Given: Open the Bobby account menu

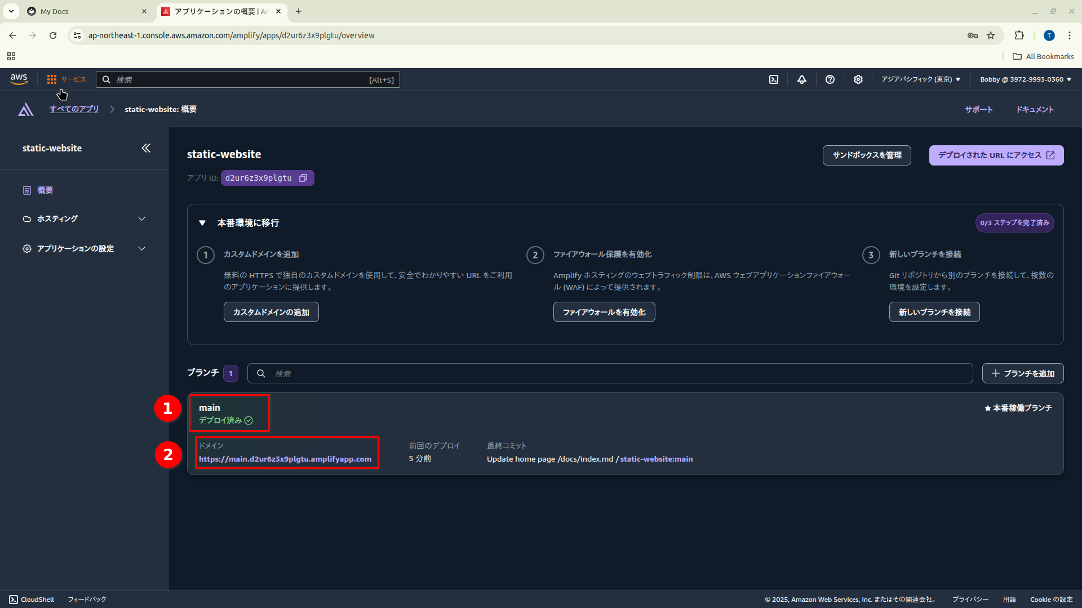Looking at the screenshot, I should (x=1025, y=79).
